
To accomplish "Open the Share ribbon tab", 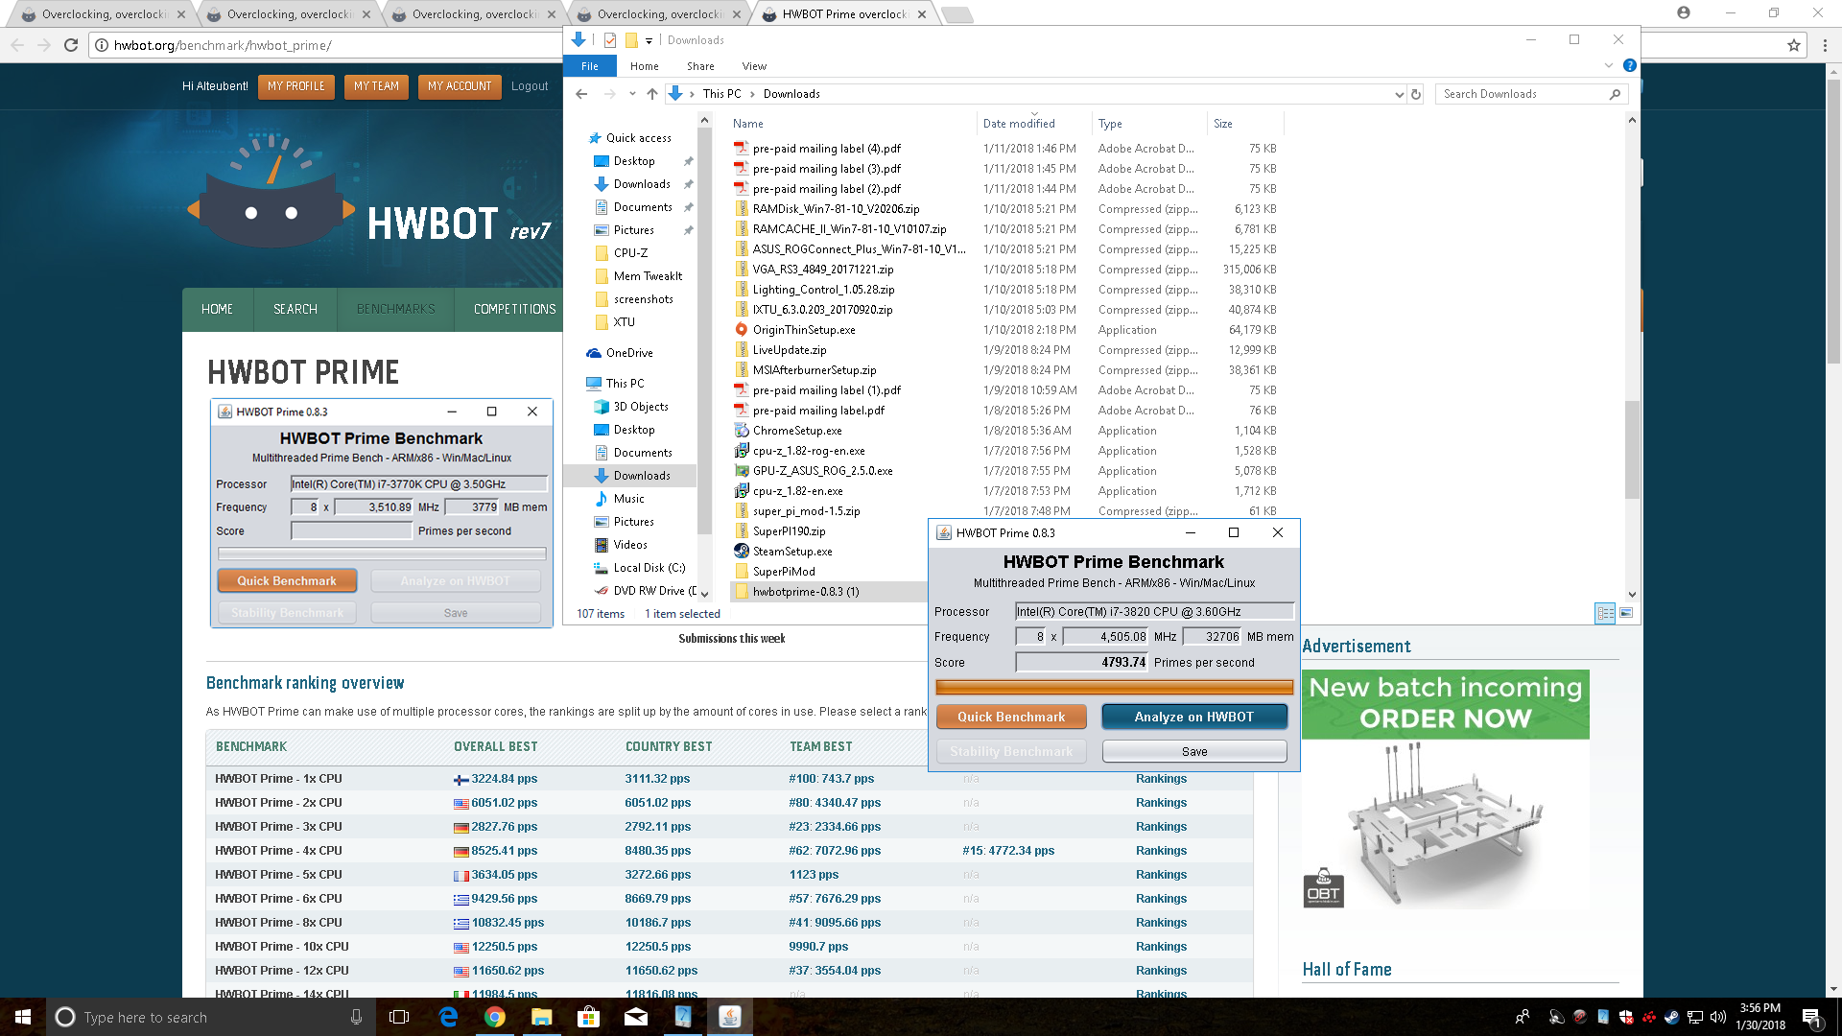I will [700, 66].
